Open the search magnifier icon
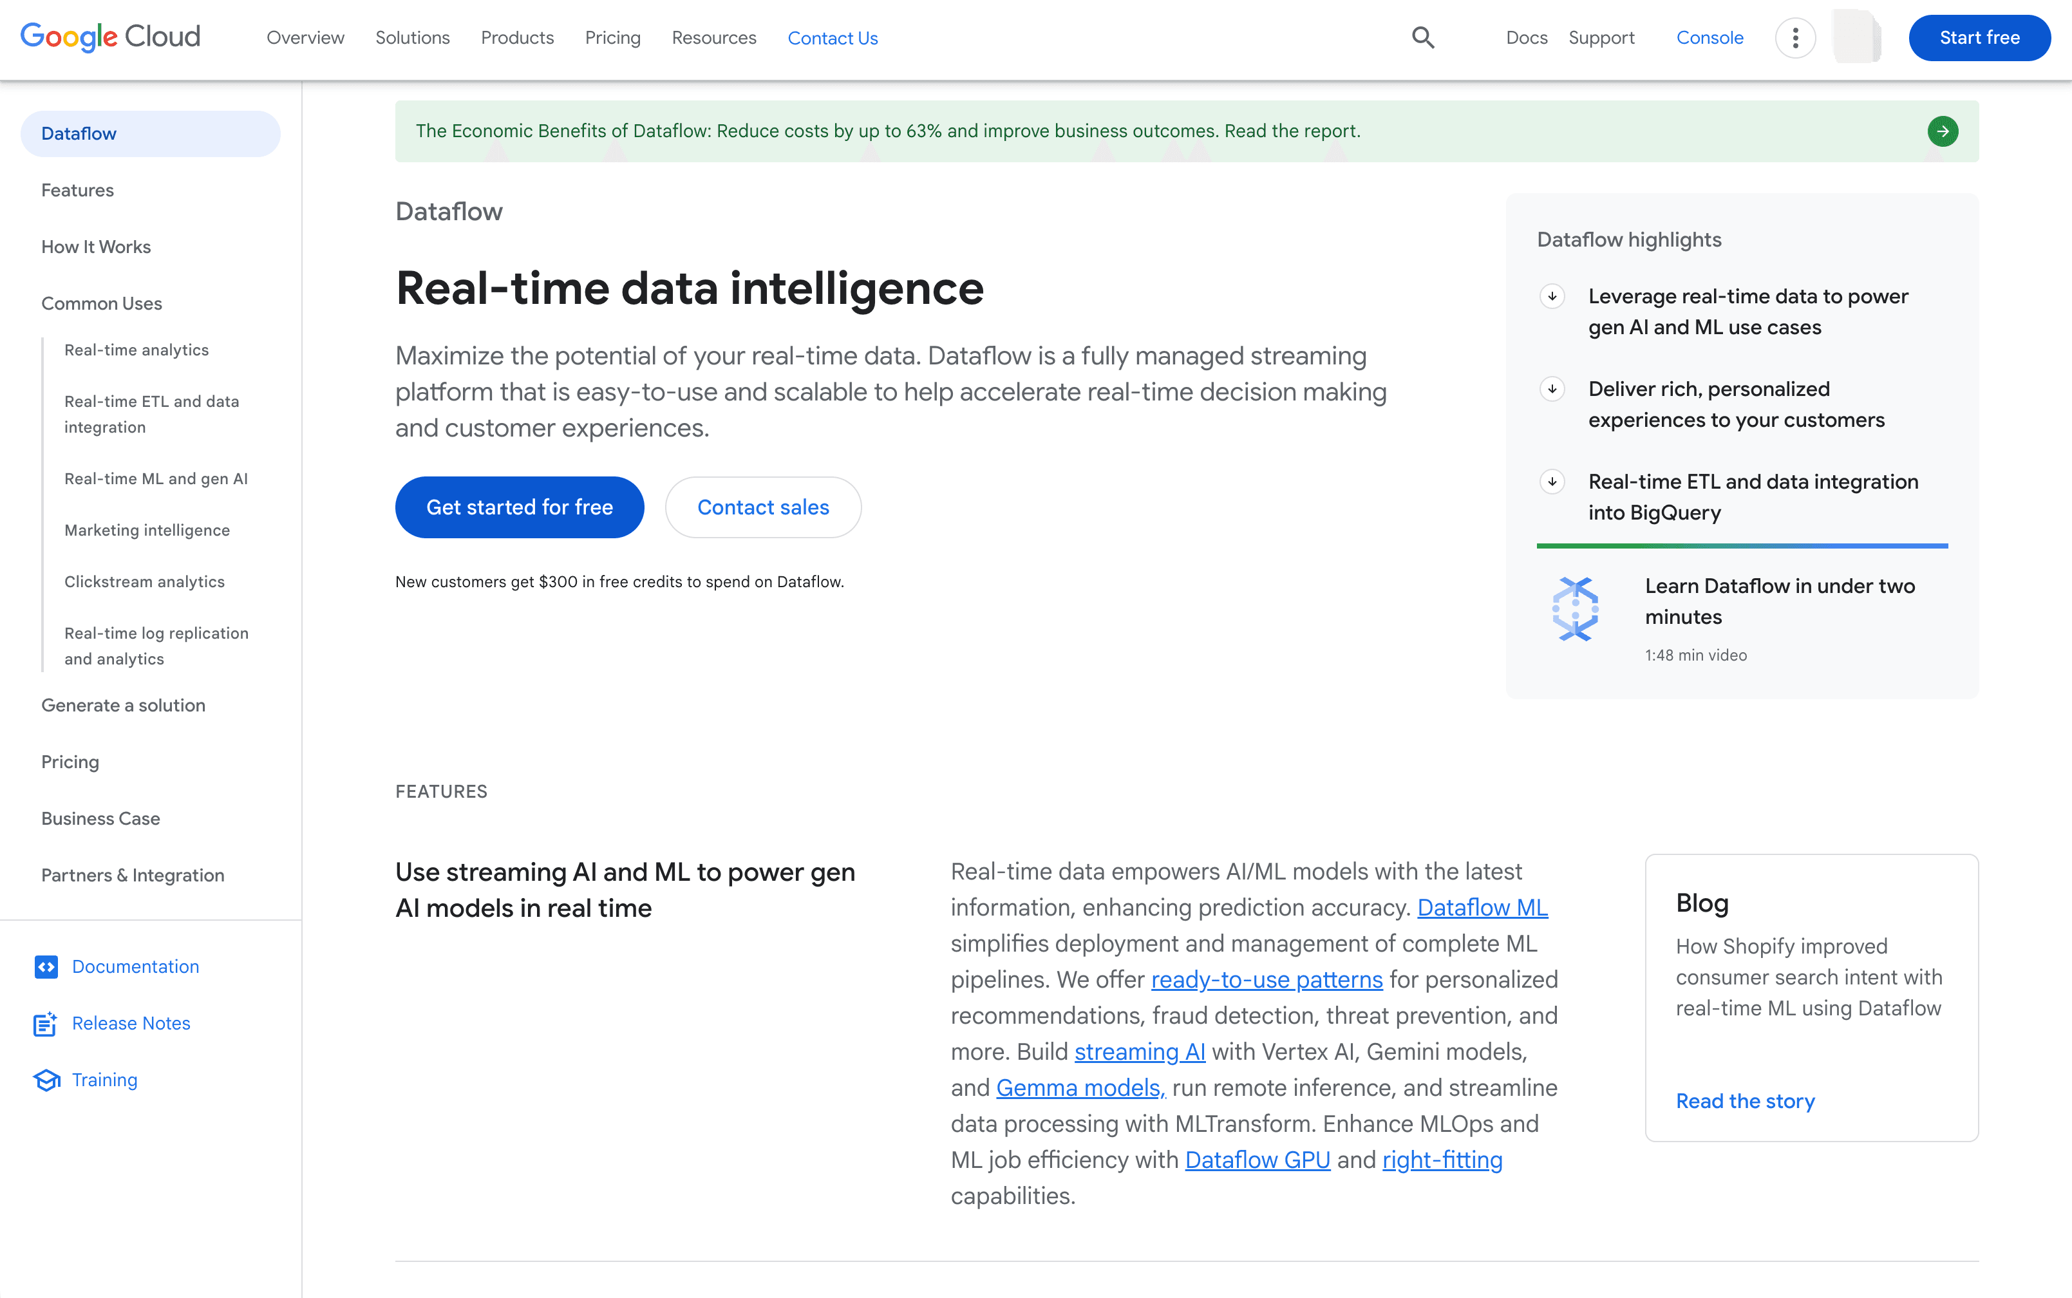2072x1298 pixels. click(1423, 38)
